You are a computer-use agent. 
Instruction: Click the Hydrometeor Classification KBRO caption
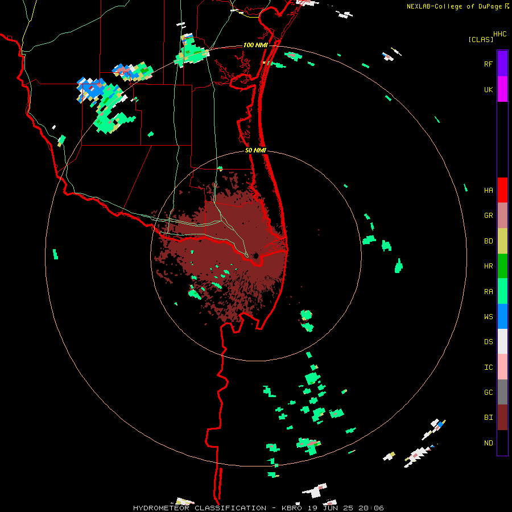coord(258,508)
